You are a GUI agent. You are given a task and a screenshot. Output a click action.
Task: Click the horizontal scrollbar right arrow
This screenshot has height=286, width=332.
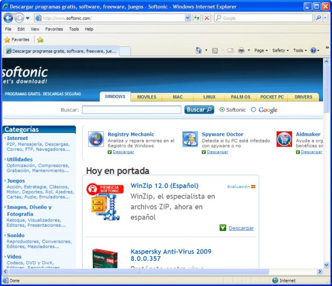[320, 271]
